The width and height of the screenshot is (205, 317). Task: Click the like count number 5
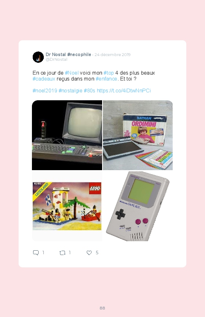pyautogui.click(x=97, y=253)
